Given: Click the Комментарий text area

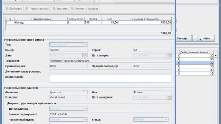Looking at the screenshot, I should (110, 79).
